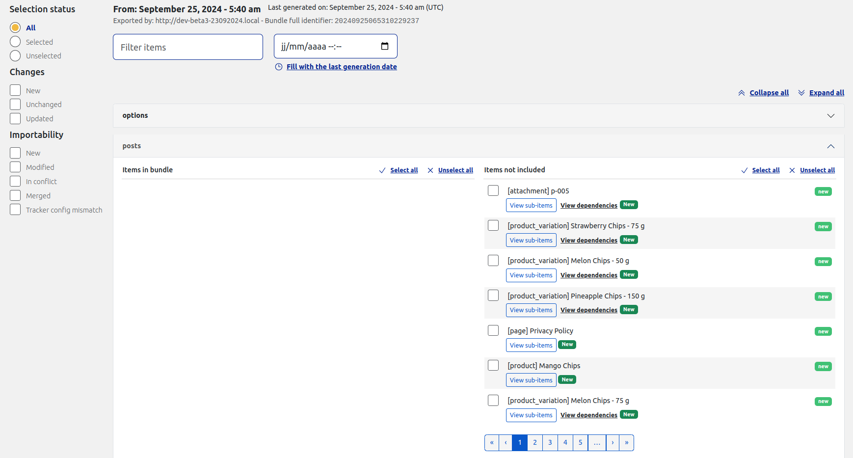View sub-items of Mango Chips product
The width and height of the screenshot is (853, 458).
tap(531, 380)
